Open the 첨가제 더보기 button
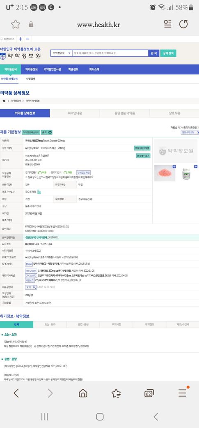The width and height of the screenshot is (199, 428). [x=143, y=156]
